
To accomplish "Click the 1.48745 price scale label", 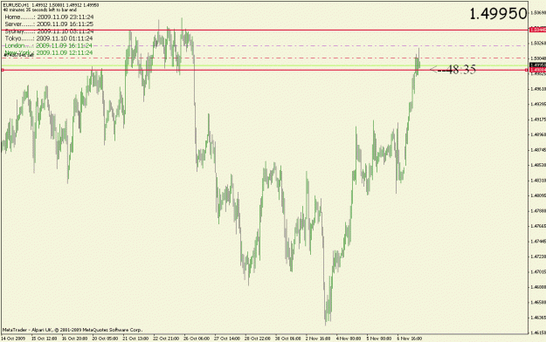I will (x=538, y=150).
